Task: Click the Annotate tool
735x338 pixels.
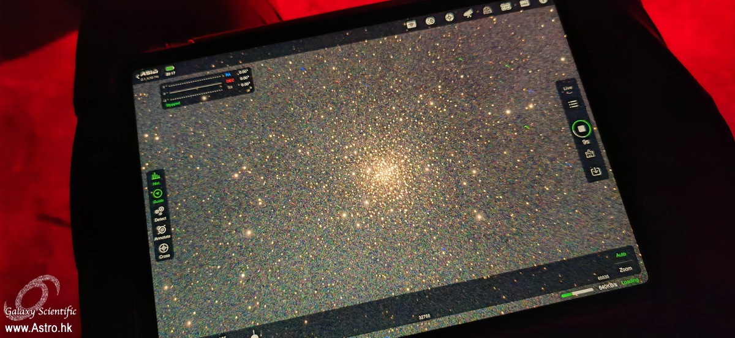Action: 162,231
